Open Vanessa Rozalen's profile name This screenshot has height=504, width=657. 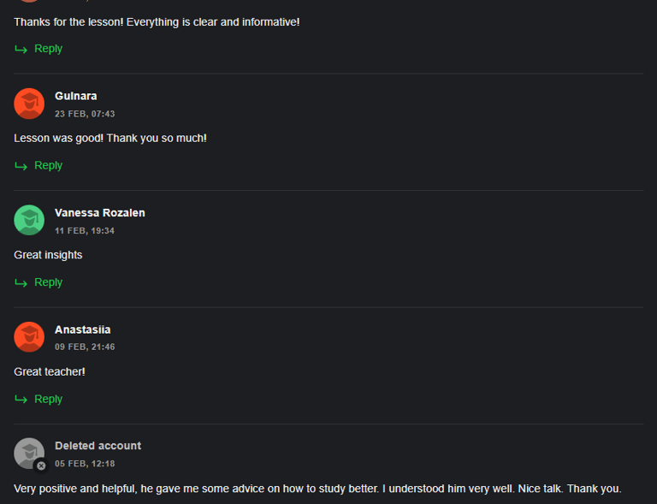[x=100, y=213]
